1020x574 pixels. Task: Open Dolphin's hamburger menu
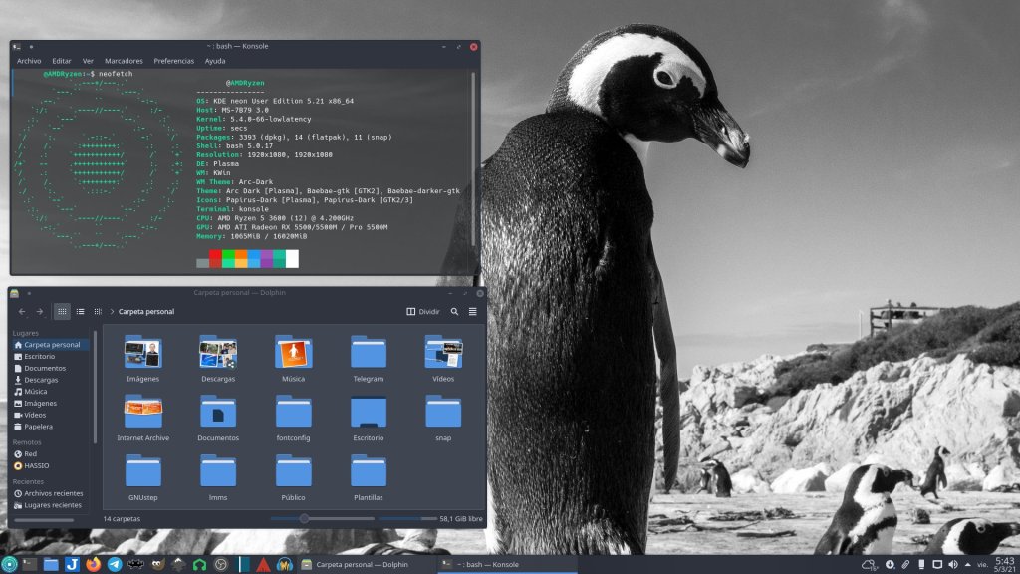click(x=473, y=311)
